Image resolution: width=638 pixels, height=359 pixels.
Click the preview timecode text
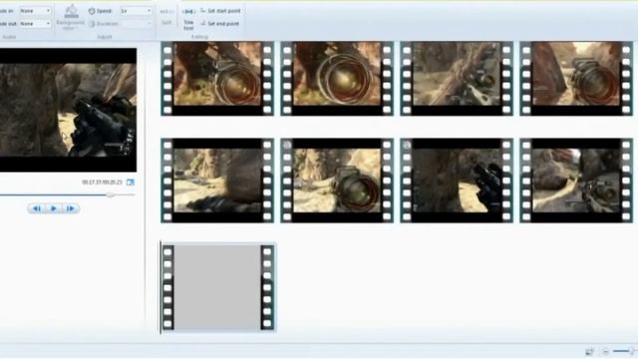click(x=102, y=181)
